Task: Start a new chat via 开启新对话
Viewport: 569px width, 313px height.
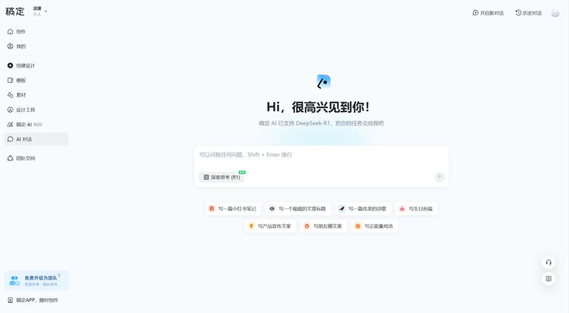Action: [488, 13]
